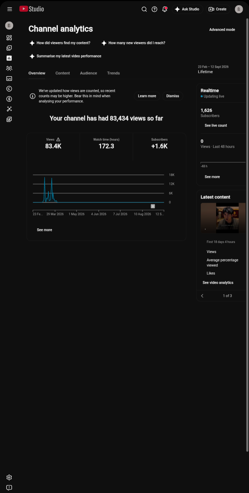Click the Create button
The width and height of the screenshot is (249, 493).
(x=218, y=9)
